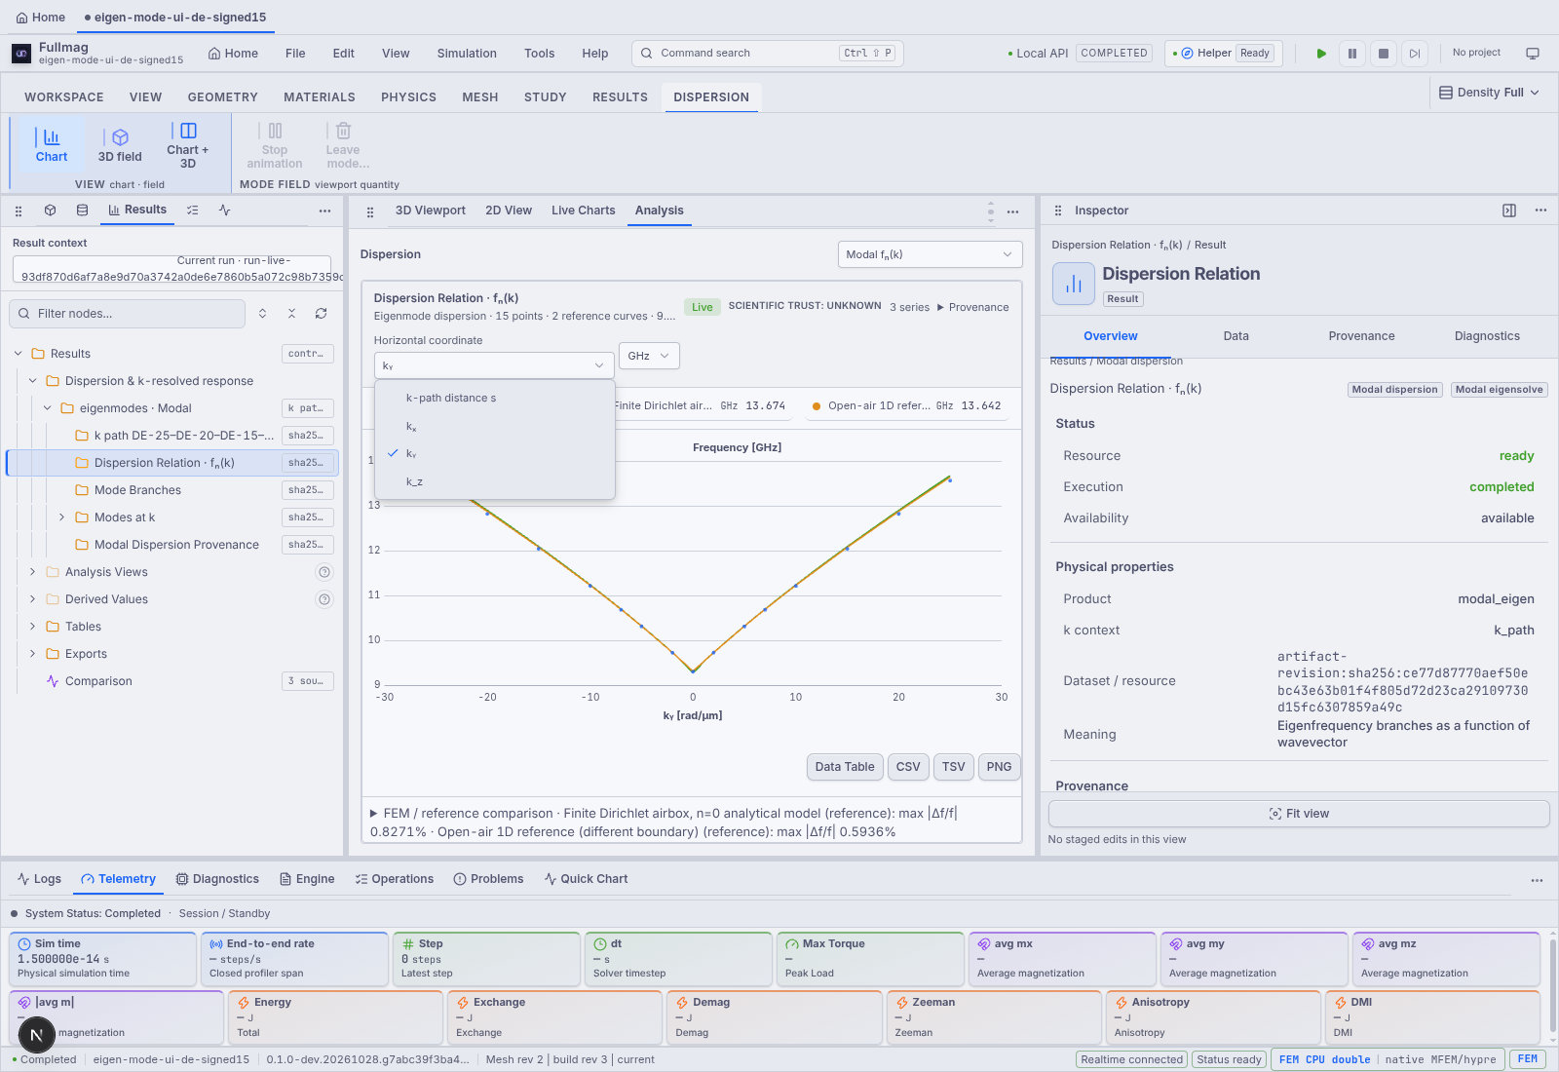This screenshot has height=1072, width=1559.
Task: Choose k_z as horizontal coordinate
Action: click(x=495, y=481)
